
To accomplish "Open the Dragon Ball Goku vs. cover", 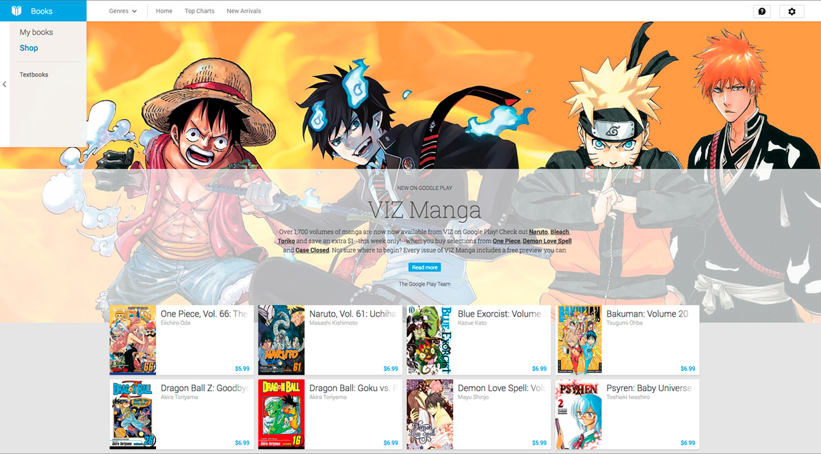I will coord(281,414).
